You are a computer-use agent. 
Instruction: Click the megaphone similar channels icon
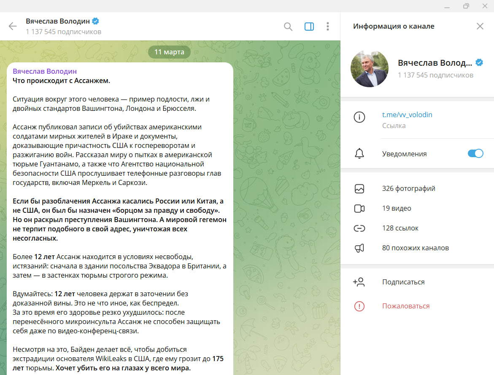coord(359,248)
